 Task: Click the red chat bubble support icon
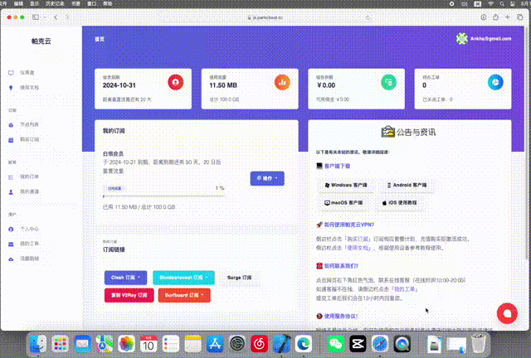pyautogui.click(x=506, y=312)
